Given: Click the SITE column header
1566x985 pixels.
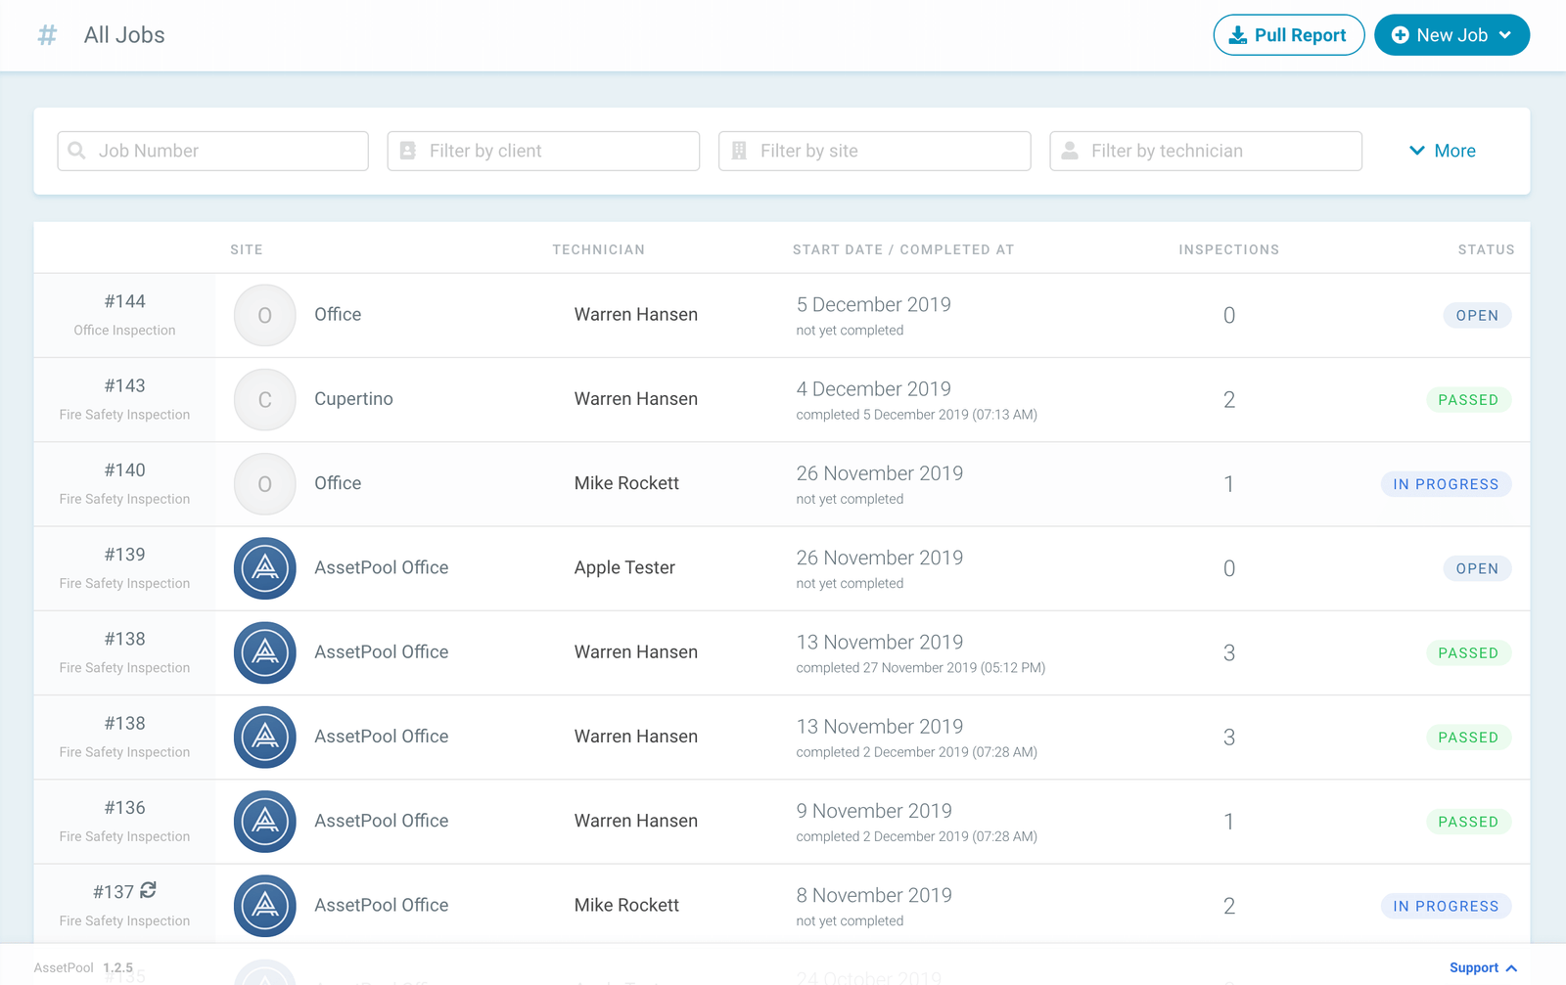Looking at the screenshot, I should coord(247,249).
